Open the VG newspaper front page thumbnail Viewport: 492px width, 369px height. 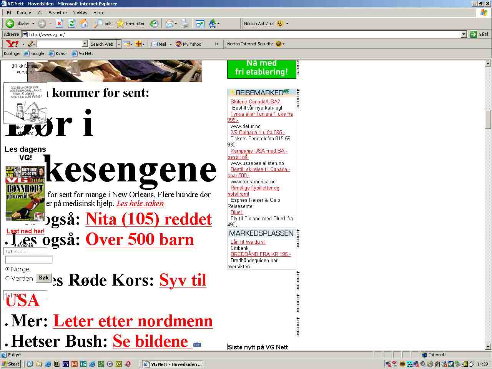(x=25, y=194)
